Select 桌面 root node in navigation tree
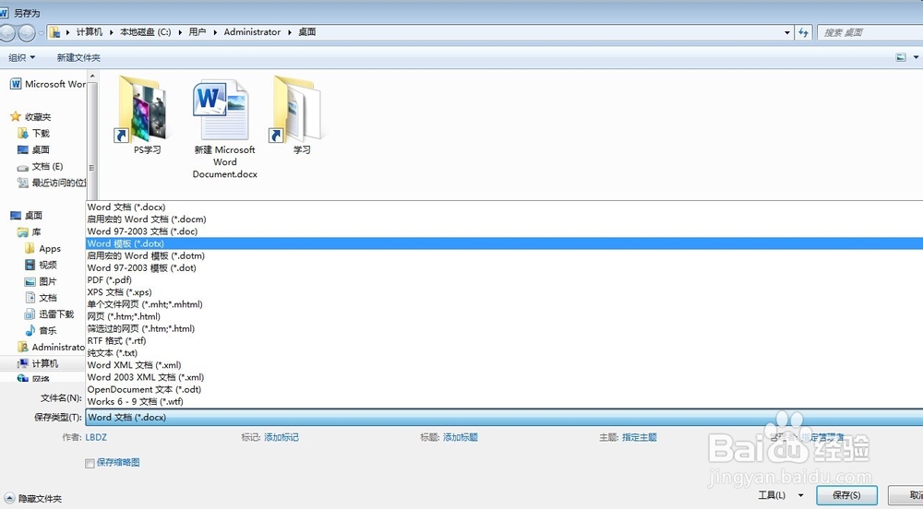The image size is (923, 509). 27,216
